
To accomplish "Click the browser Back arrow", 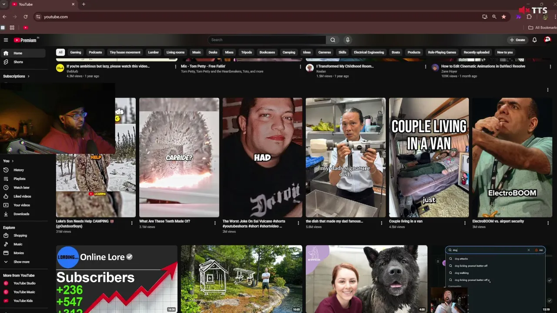I will pyautogui.click(x=4, y=17).
